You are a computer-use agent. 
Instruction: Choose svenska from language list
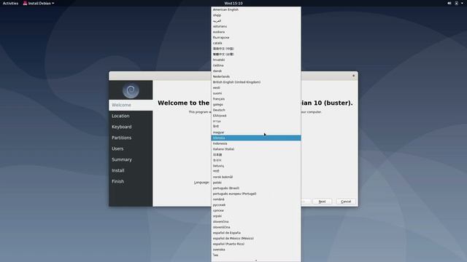pyautogui.click(x=256, y=250)
